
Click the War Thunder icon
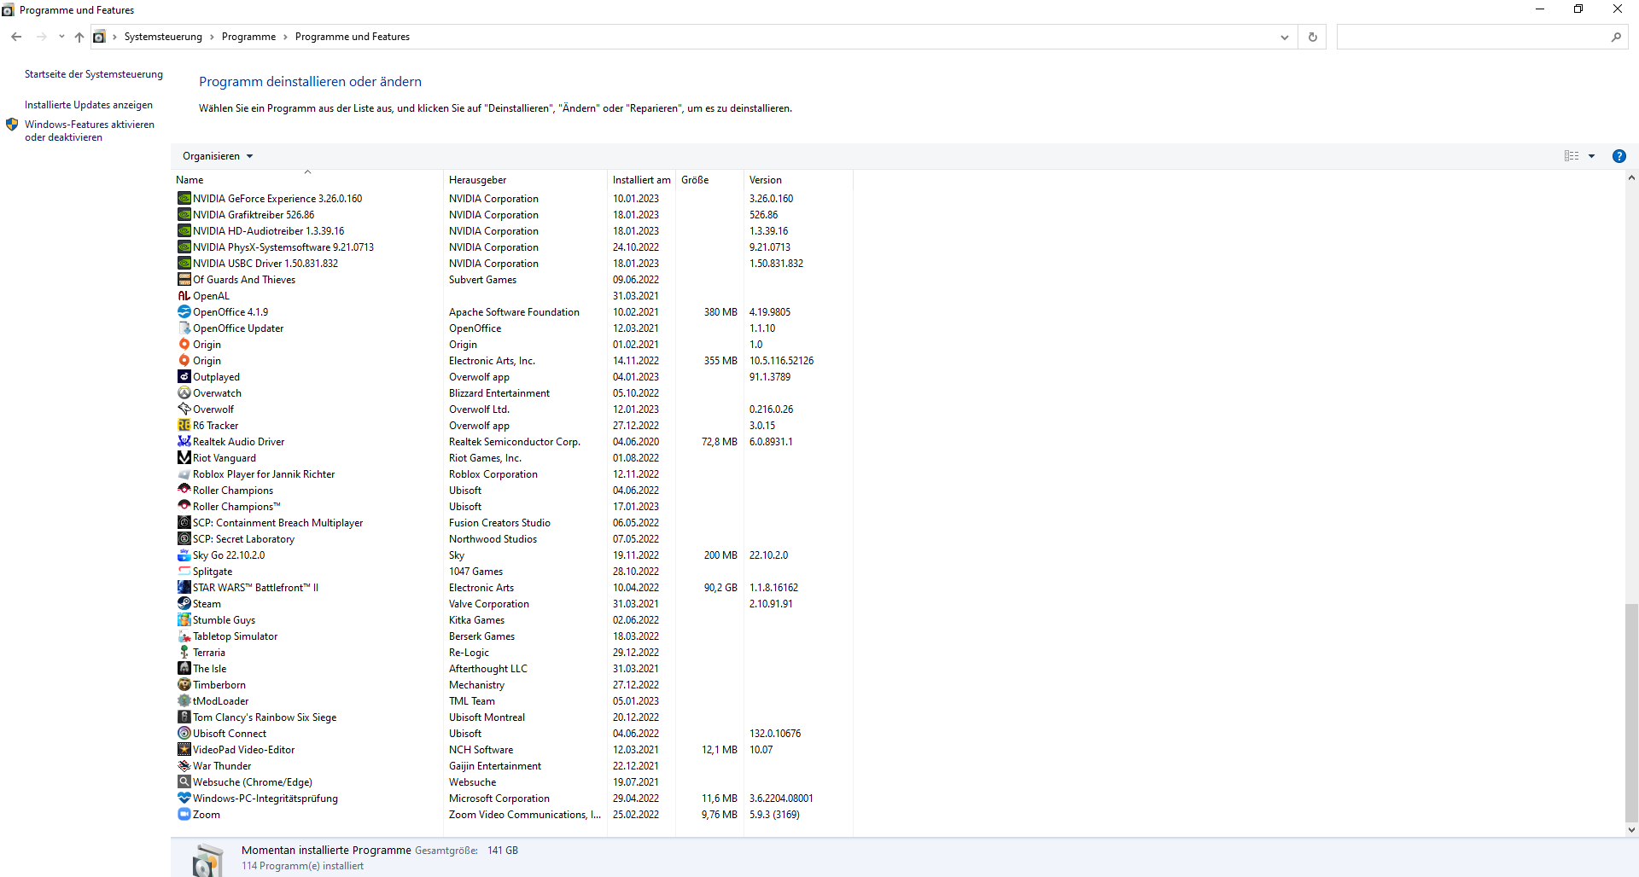tap(184, 765)
